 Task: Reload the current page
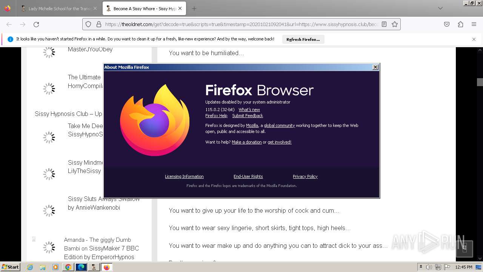pos(36,24)
